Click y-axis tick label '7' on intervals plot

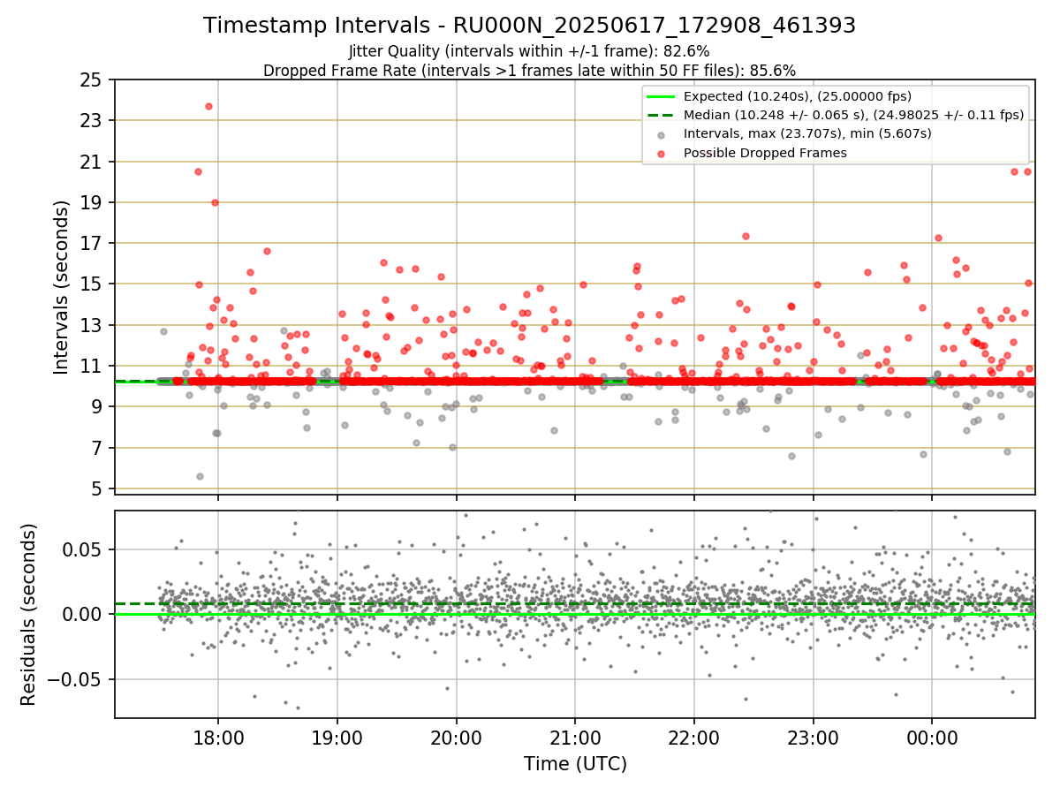click(97, 449)
